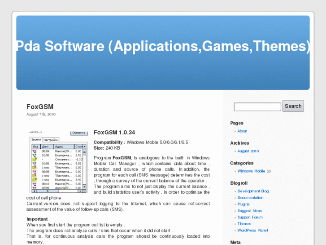This screenshot has height=245, width=326.
Task: Open the Suggest Ideas link
Action: tap(249, 211)
